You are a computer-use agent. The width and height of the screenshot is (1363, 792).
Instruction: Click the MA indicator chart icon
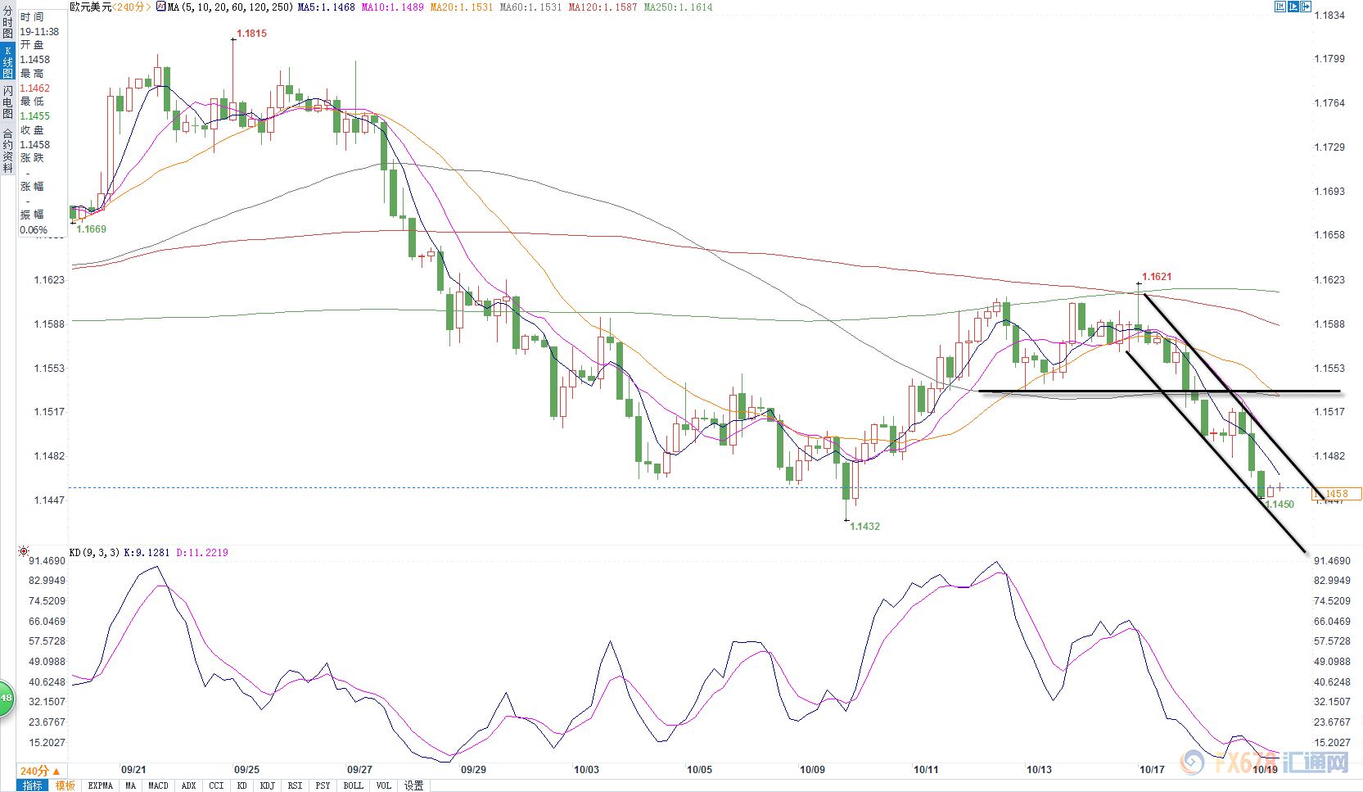(x=161, y=7)
